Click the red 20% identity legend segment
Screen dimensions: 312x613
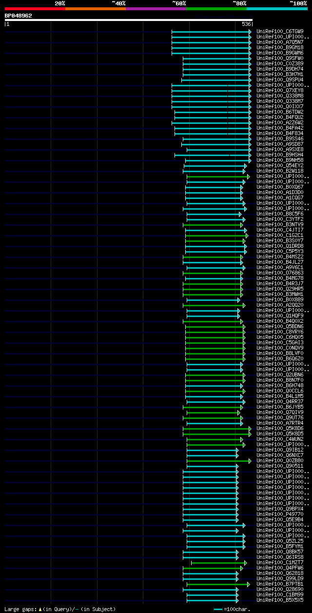[x=35, y=8]
